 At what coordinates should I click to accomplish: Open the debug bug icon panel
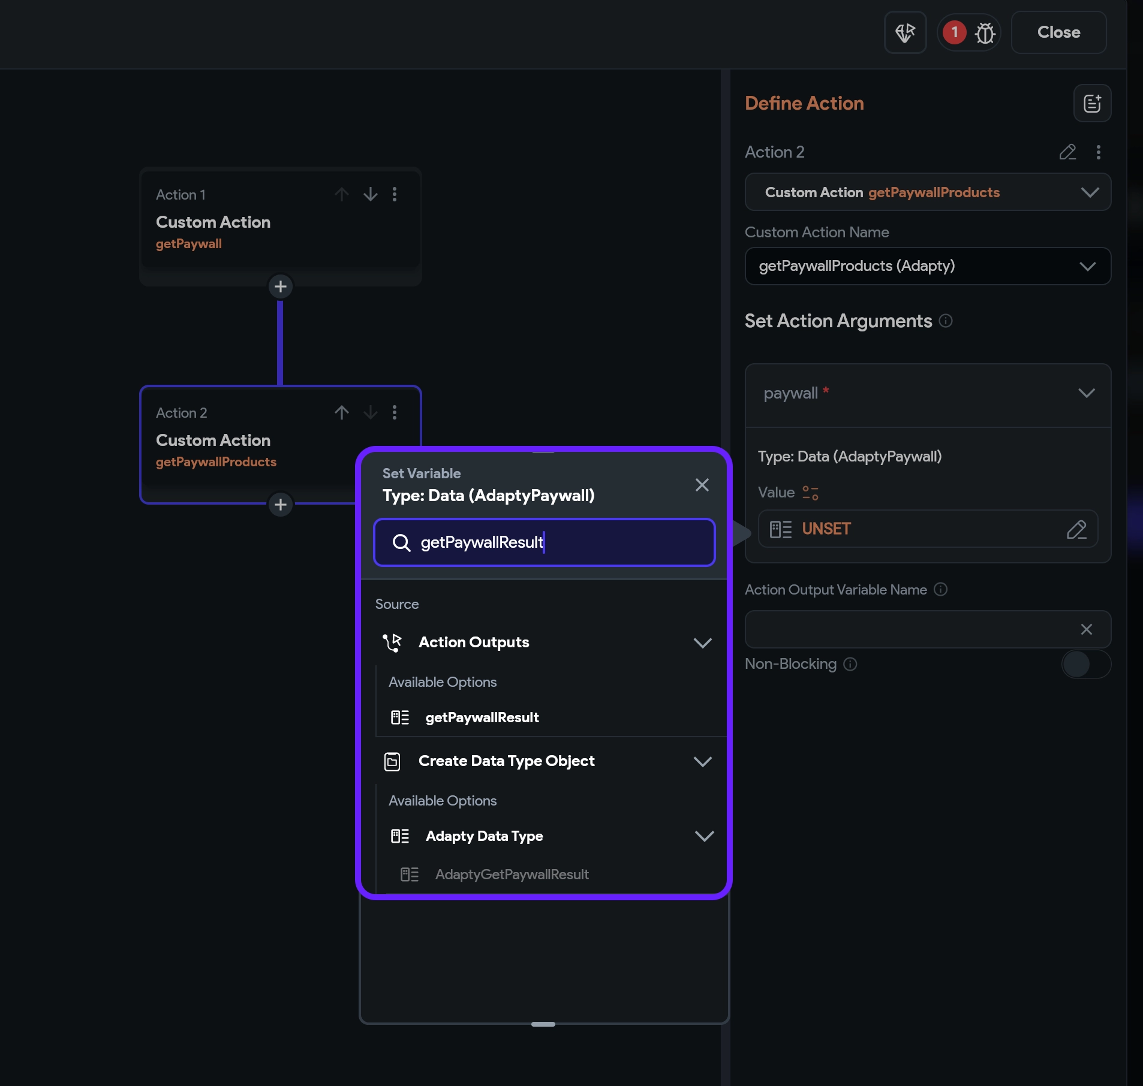[984, 33]
